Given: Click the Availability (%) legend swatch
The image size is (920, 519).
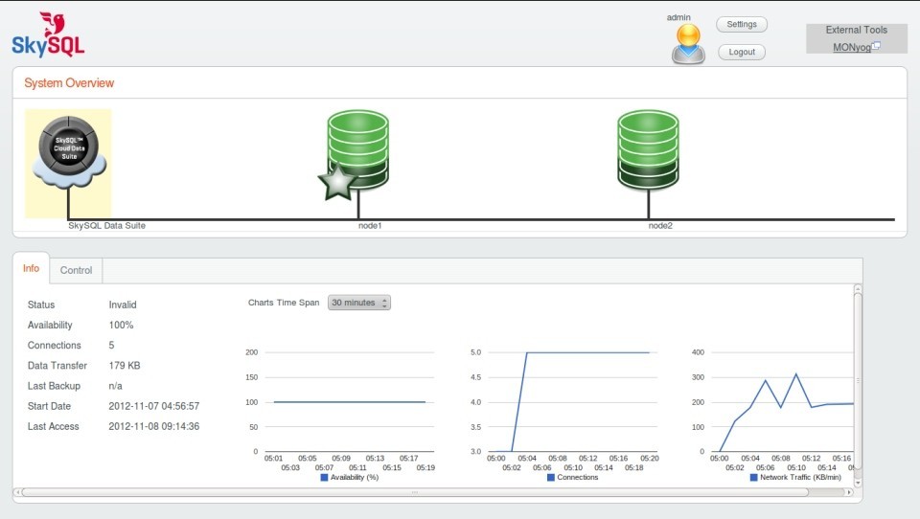Looking at the screenshot, I should pyautogui.click(x=324, y=478).
